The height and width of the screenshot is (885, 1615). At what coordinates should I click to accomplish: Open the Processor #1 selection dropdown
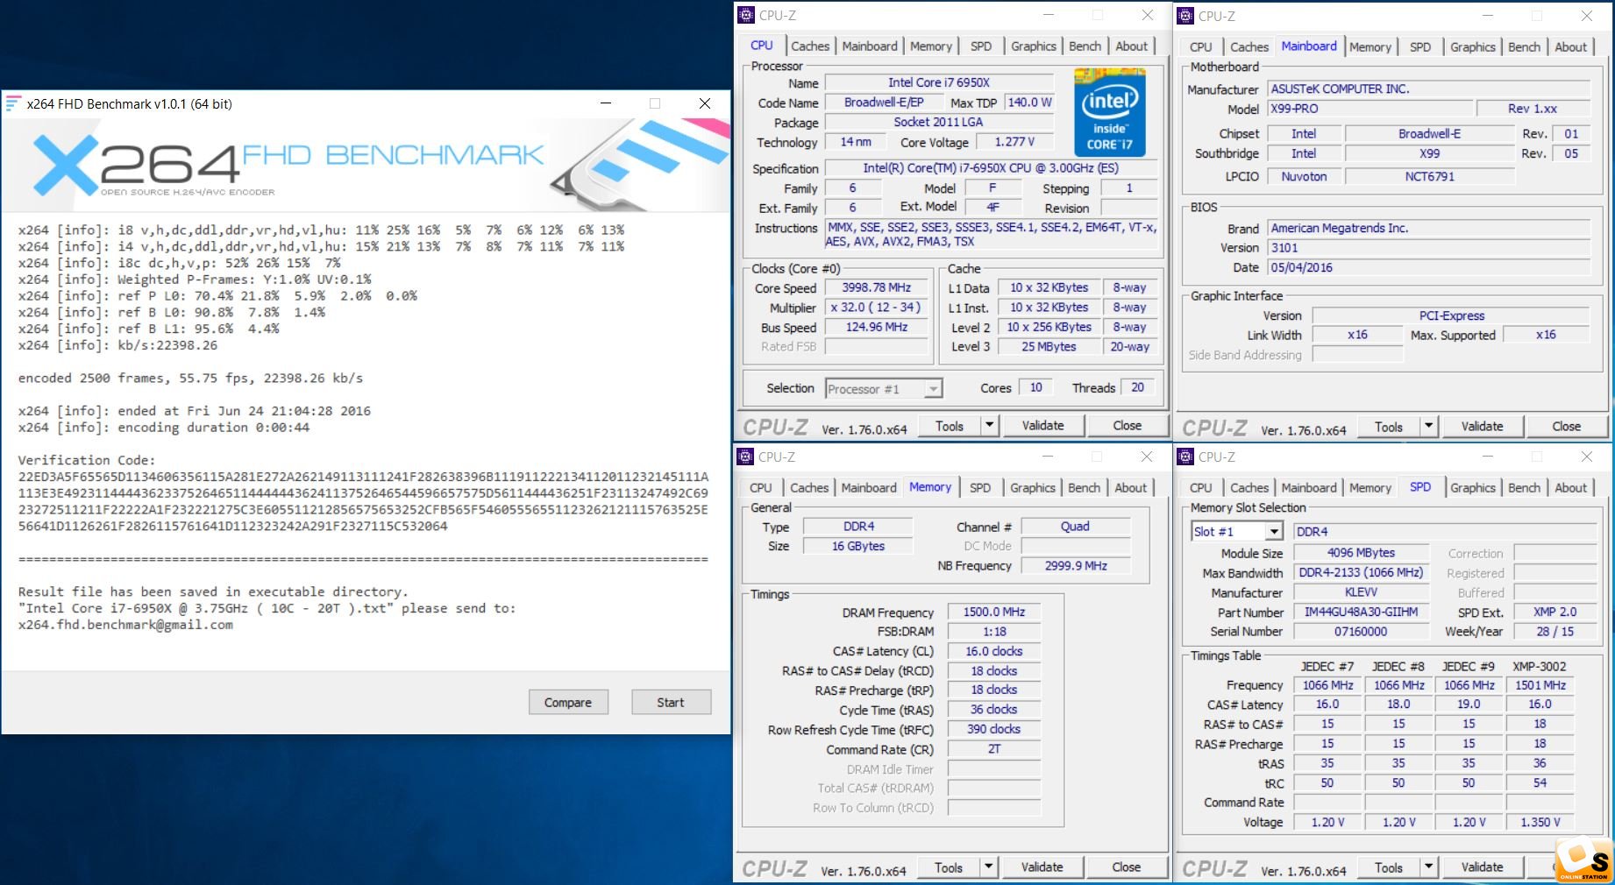[x=884, y=389]
